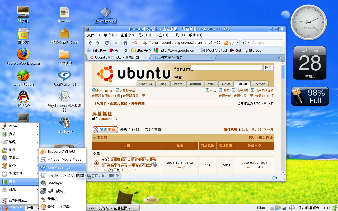Open the 大学物理 folder
The image size is (338, 211).
(x=64, y=57)
